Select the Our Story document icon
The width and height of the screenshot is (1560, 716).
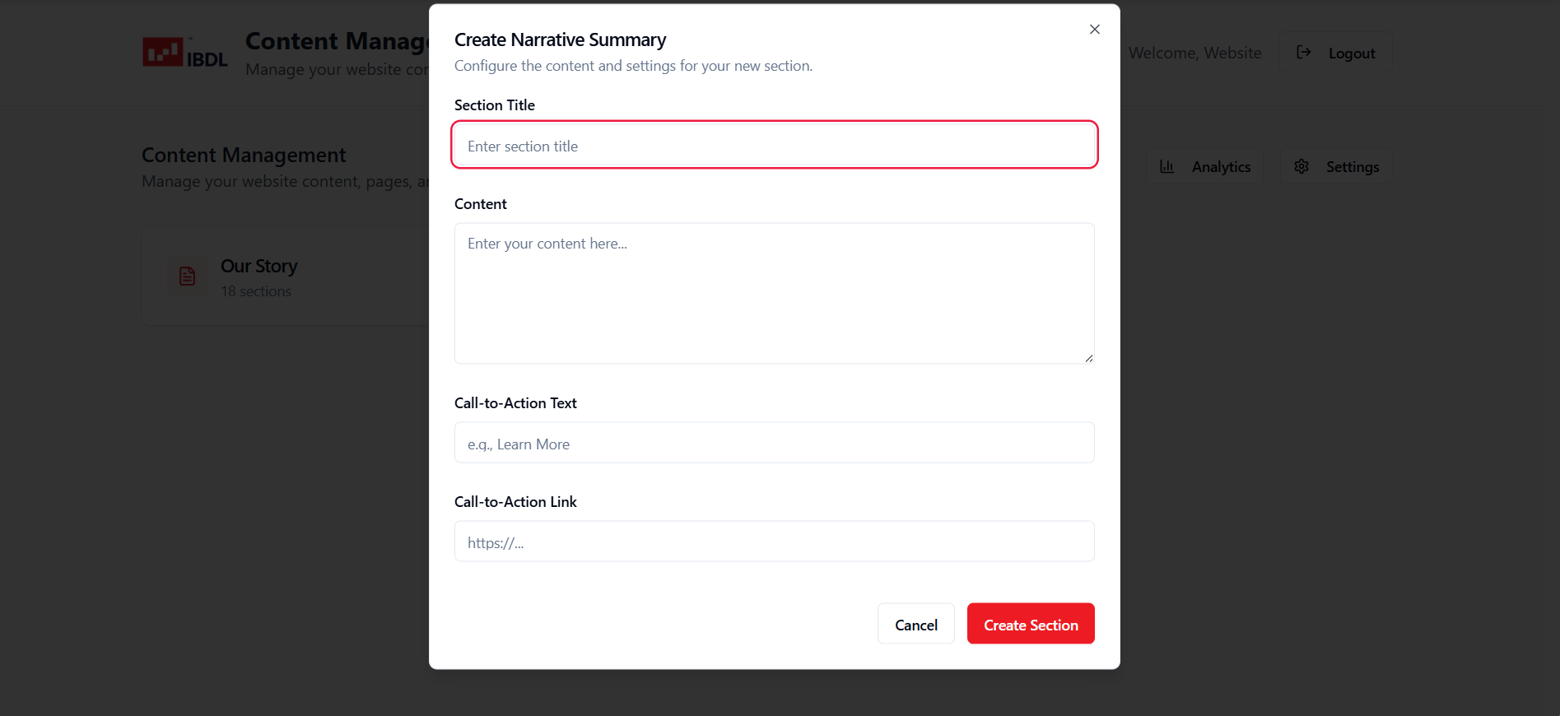[188, 277]
